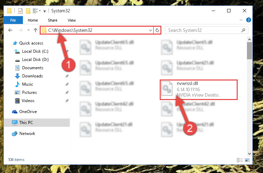Image resolution: width=263 pixels, height=173 pixels.
Task: Click the Back navigation arrow
Action: [x=10, y=30]
